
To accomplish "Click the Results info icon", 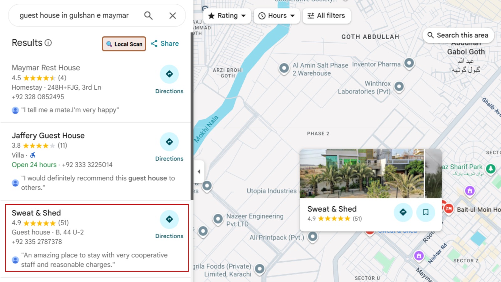I will [x=48, y=43].
